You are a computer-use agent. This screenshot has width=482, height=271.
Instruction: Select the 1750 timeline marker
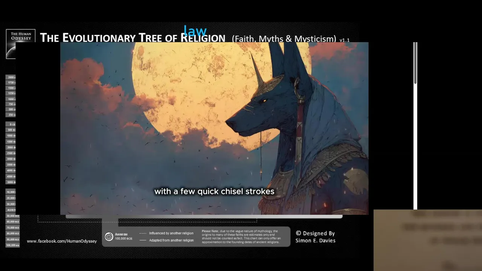click(x=11, y=82)
